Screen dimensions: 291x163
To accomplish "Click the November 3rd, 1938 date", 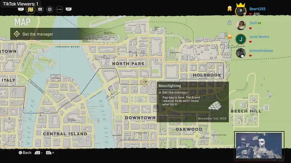I will click(212, 119).
